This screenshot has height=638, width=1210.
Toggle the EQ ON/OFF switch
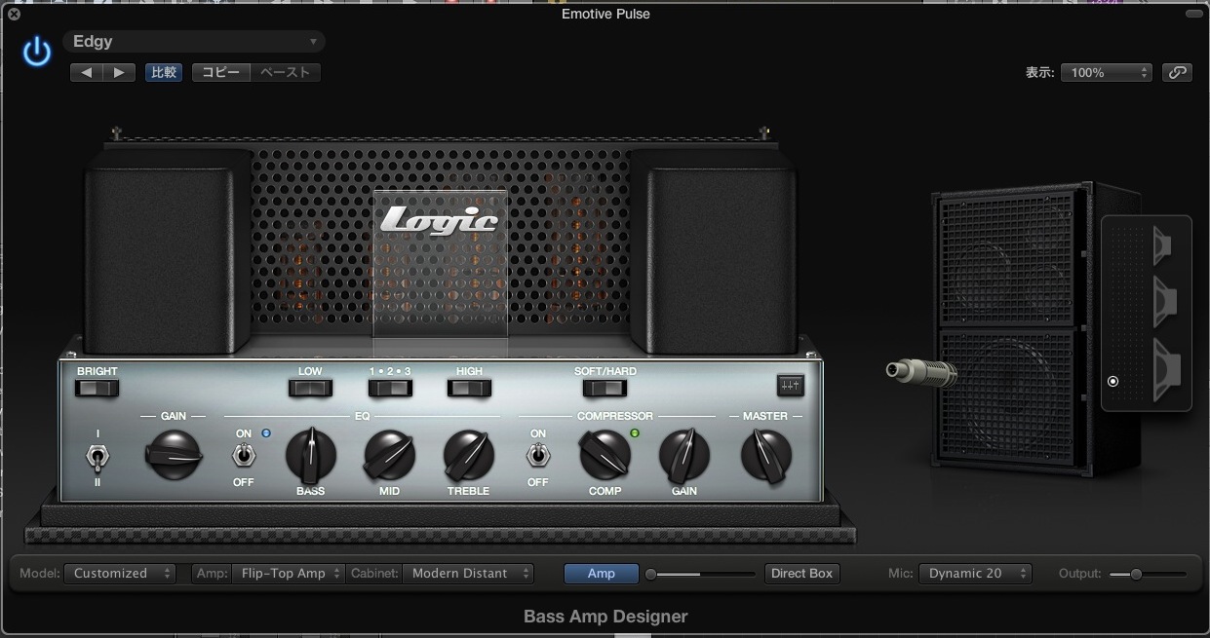point(243,456)
